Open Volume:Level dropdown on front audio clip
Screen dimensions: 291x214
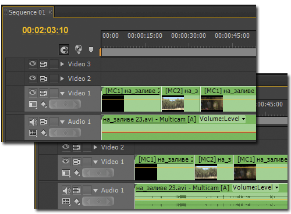tap(222, 119)
